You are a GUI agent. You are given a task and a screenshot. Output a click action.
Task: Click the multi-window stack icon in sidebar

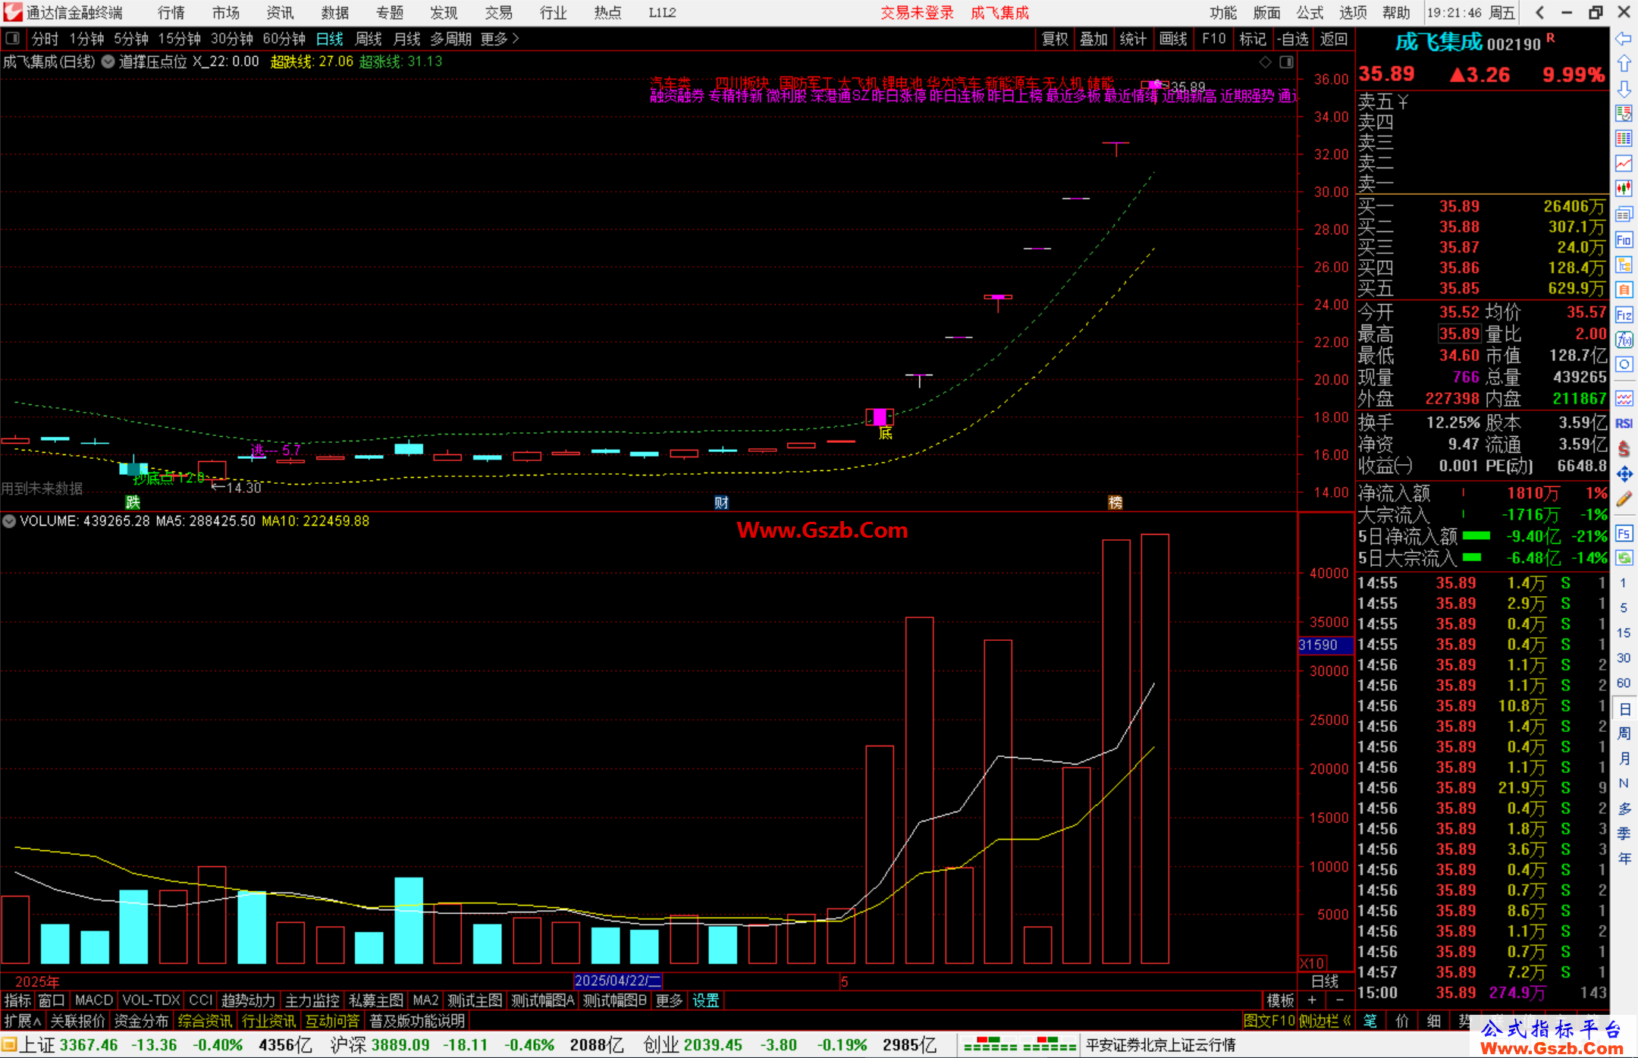click(1624, 215)
